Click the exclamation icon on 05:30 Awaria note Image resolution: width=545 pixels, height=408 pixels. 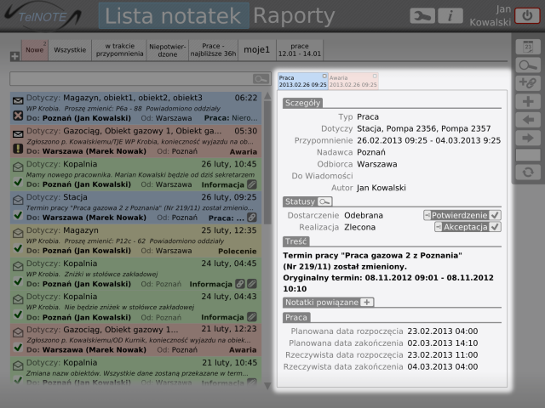coord(18,149)
